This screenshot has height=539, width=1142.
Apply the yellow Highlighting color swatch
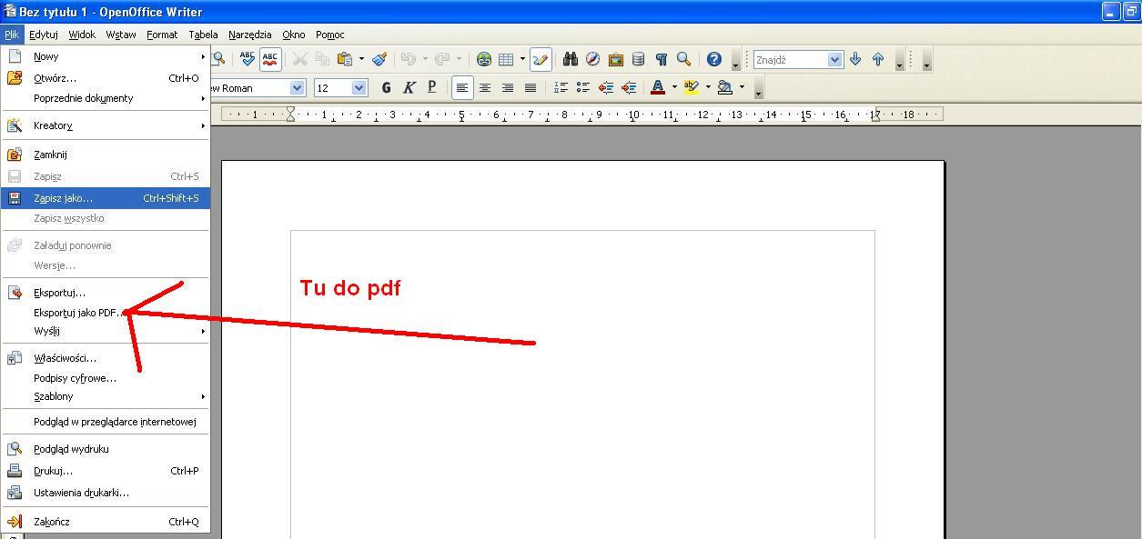(x=692, y=87)
